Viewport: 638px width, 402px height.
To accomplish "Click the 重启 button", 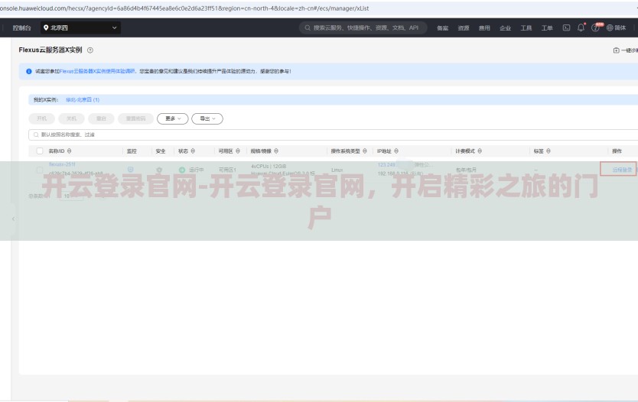I will [101, 118].
